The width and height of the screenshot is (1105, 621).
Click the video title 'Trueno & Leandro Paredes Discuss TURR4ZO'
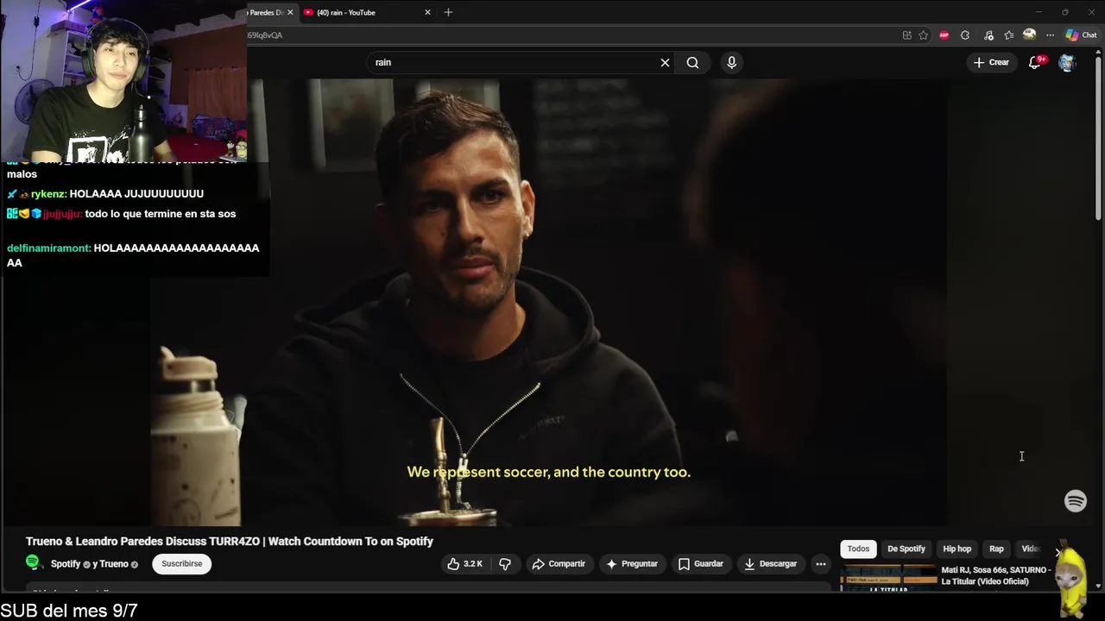230,542
